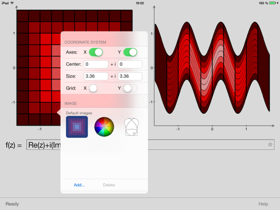Screen dimensions: 280x210
Task: Tap the red grid source plot
Action: tap(75, 68)
